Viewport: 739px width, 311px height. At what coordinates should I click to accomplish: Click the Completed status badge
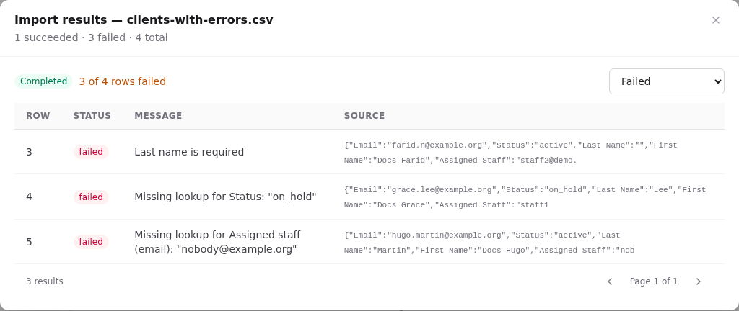[44, 81]
